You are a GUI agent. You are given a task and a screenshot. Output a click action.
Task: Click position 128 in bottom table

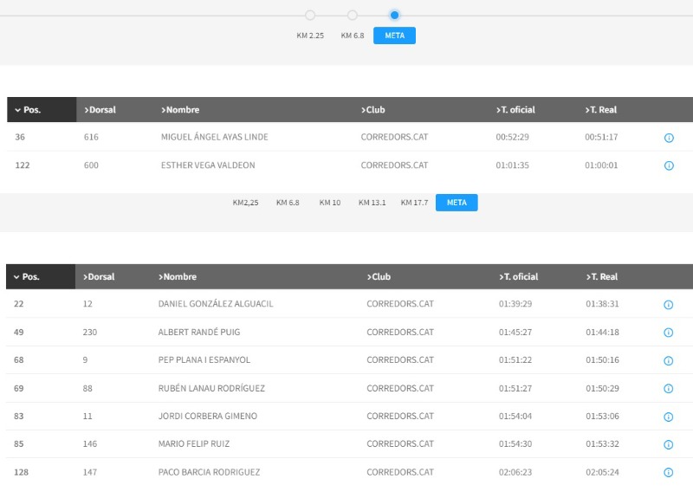click(x=21, y=472)
